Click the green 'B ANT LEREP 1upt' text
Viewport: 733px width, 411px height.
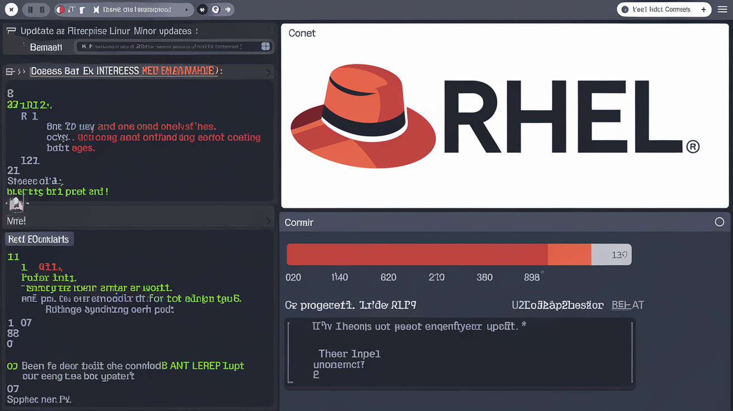pyautogui.click(x=203, y=366)
